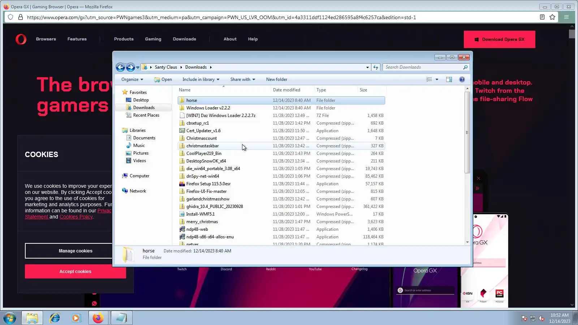Viewport: 578px width, 325px height.
Task: Open Documents library in sidebar
Action: pyautogui.click(x=144, y=138)
